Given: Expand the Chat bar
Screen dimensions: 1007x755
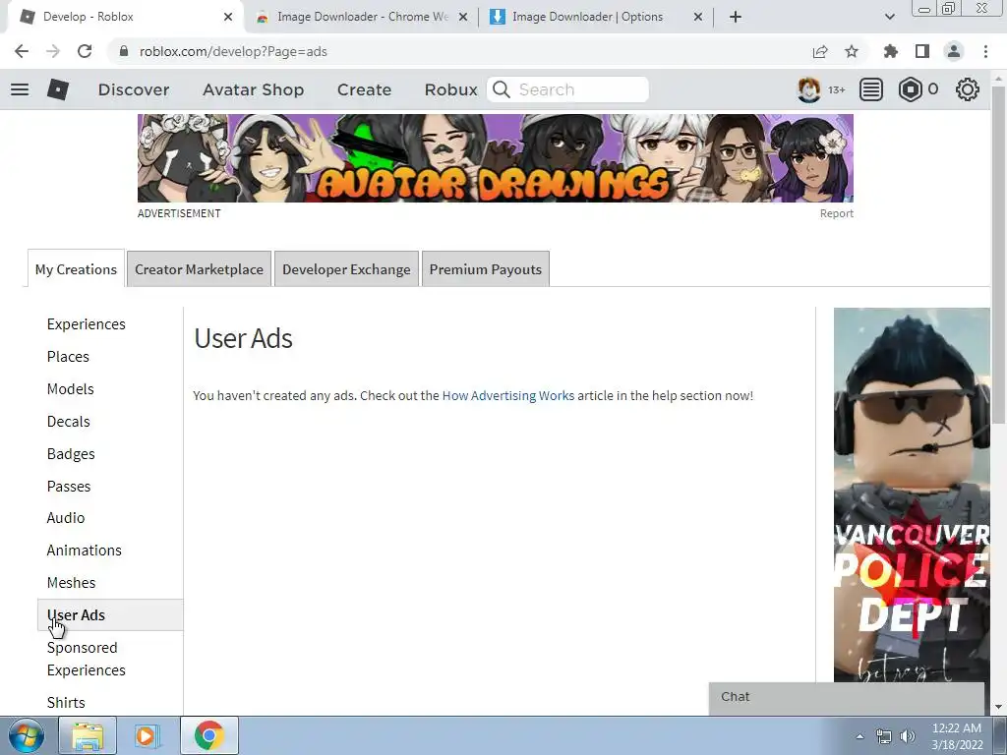Looking at the screenshot, I should coord(847,697).
